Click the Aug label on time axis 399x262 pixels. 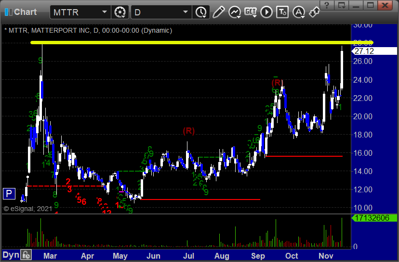point(222,256)
